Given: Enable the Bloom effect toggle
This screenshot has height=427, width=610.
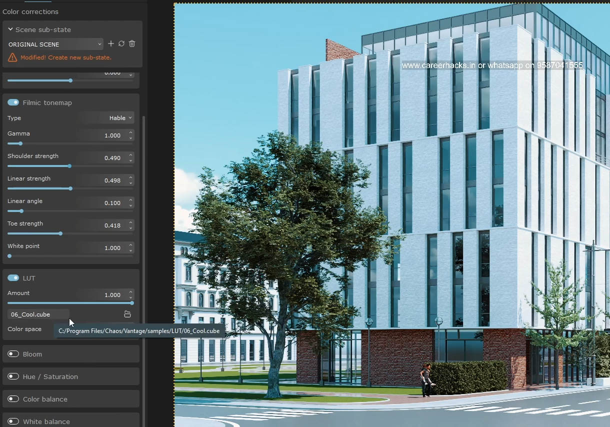Looking at the screenshot, I should [13, 354].
